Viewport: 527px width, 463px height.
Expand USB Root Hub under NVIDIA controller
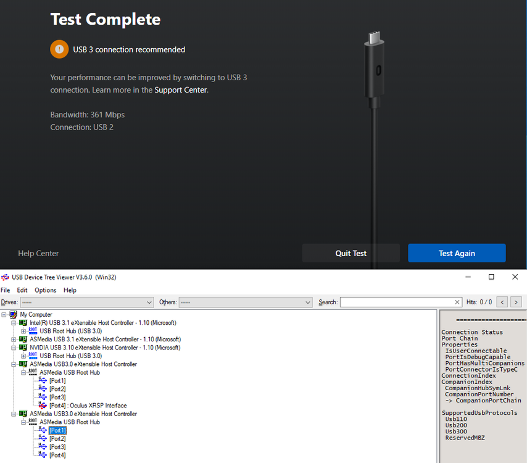pyautogui.click(x=23, y=356)
